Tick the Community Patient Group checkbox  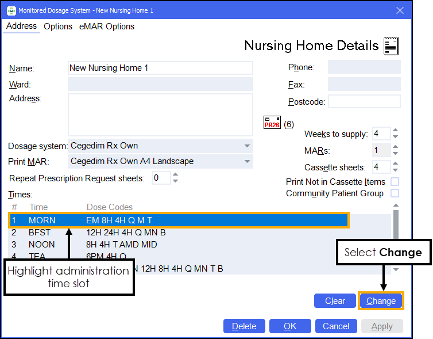click(x=395, y=193)
